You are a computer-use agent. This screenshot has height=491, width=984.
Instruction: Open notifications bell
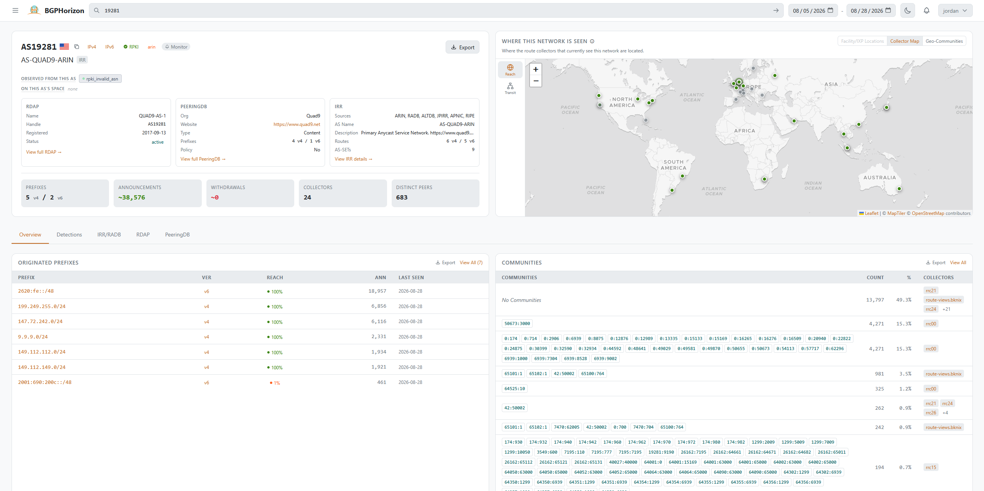[926, 10]
